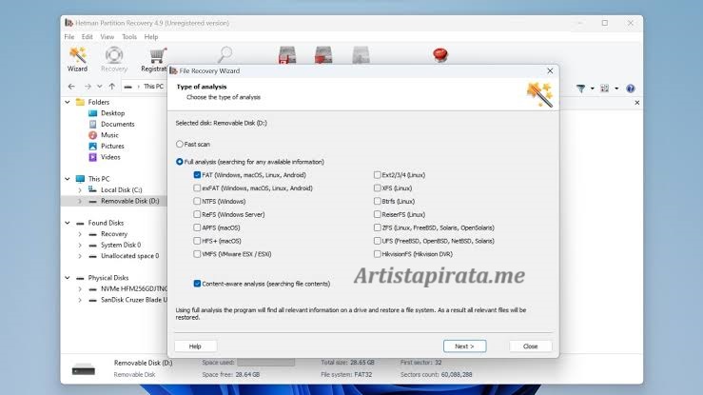Image resolution: width=703 pixels, height=395 pixels.
Task: Click the Local Disk (C:) drive icon
Action: pyautogui.click(x=92, y=189)
